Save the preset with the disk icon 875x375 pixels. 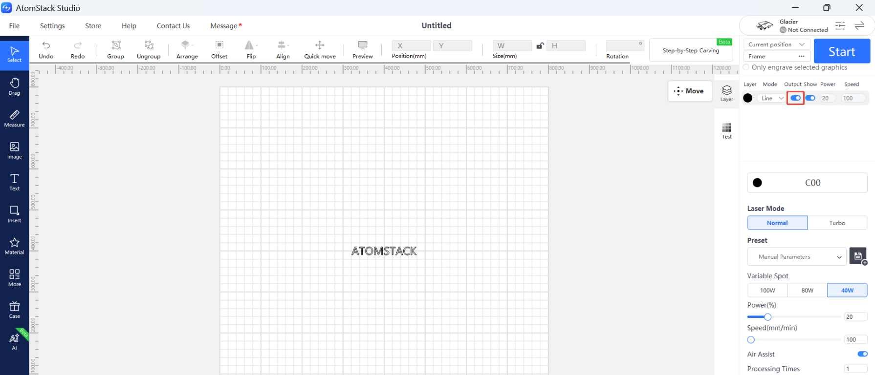coord(858,256)
